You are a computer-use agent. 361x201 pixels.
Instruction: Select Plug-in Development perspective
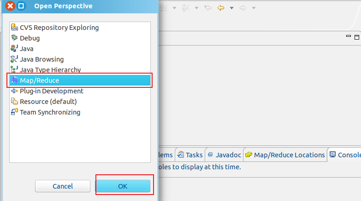tap(80, 91)
